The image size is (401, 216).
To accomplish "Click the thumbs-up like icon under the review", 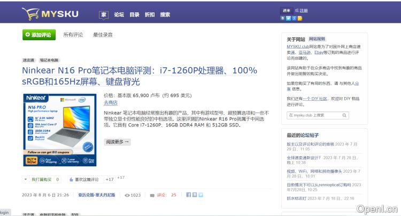I will 71,180.
